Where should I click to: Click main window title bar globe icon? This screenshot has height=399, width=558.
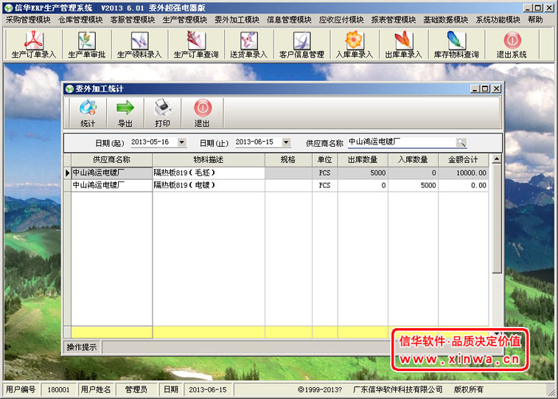pos(9,7)
